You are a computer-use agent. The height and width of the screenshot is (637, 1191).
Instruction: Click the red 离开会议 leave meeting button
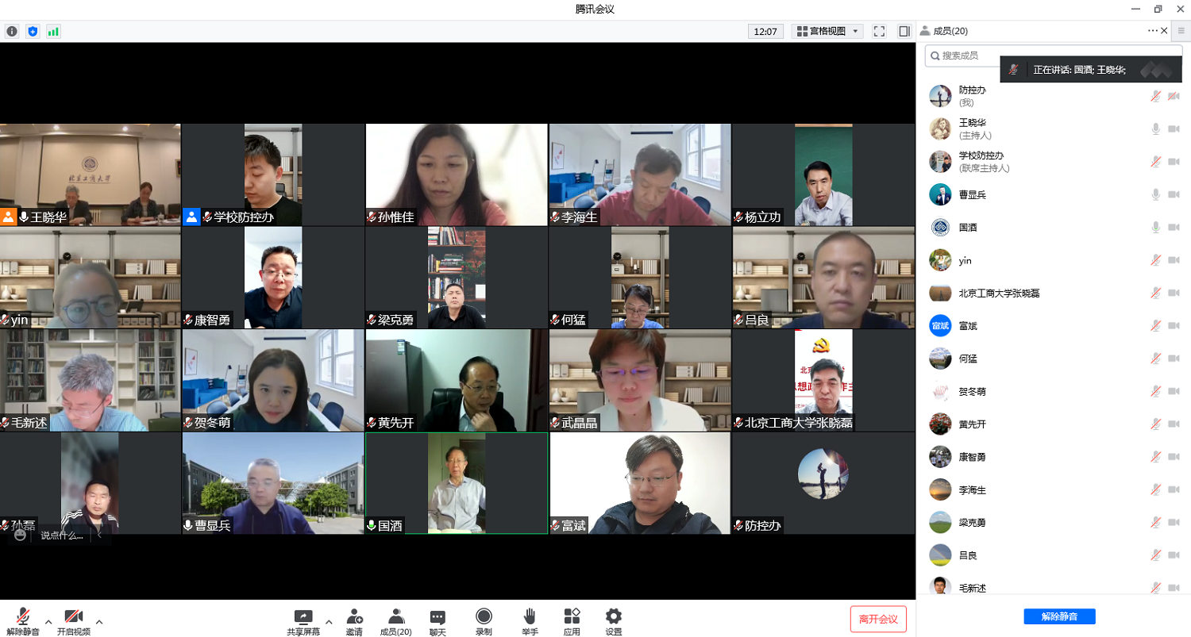[x=877, y=619]
